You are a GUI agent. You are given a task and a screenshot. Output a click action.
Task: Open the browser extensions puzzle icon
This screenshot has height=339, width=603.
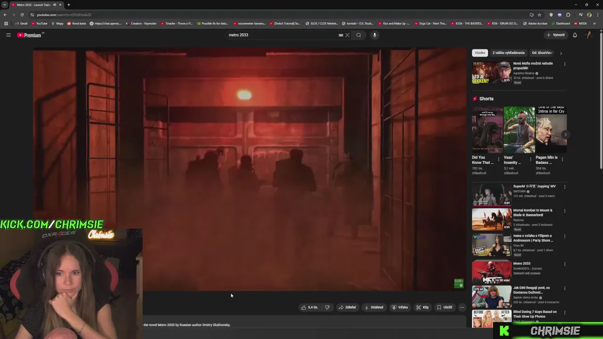click(x=568, y=15)
